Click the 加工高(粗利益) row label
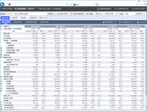This screenshot has height=112, width=147. 9,108
